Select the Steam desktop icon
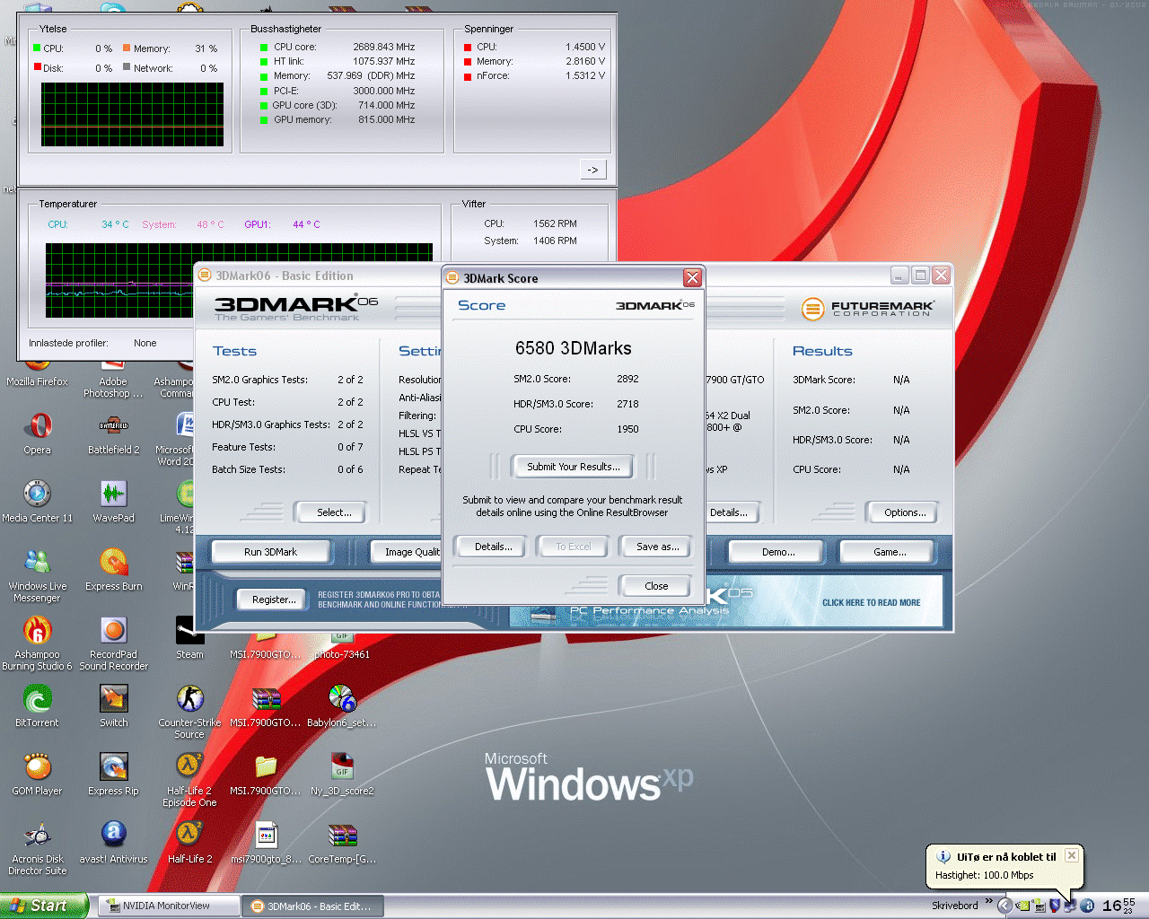 pyautogui.click(x=189, y=637)
